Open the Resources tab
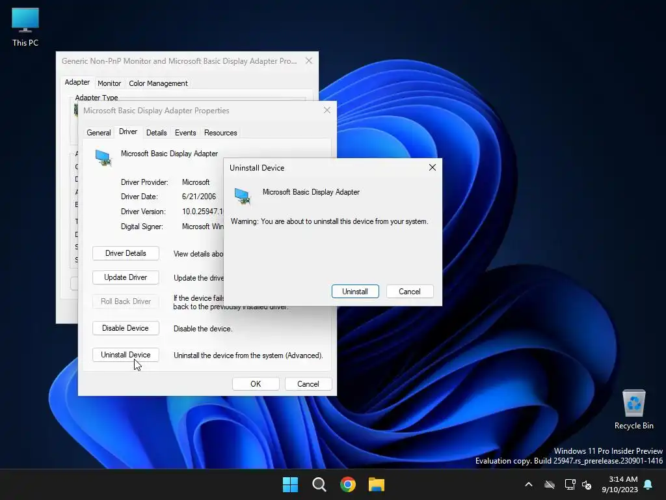 coord(220,133)
